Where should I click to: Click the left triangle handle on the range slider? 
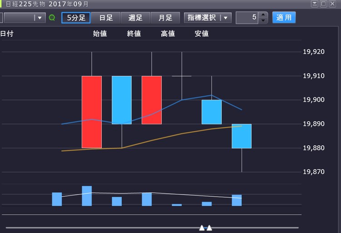point(202,228)
